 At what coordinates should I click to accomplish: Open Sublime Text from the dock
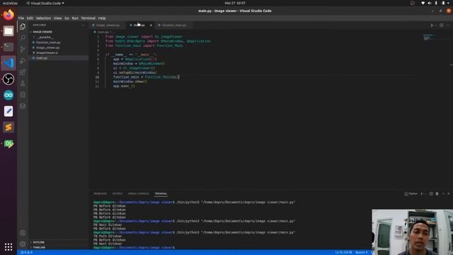coord(8,127)
